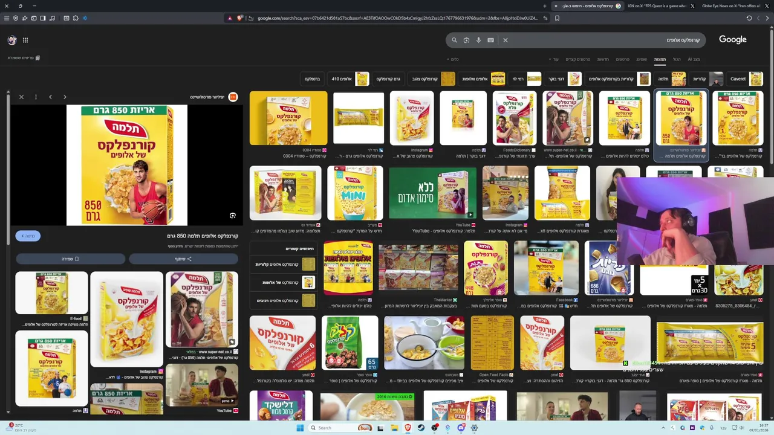Click related search קורנפלקס אלופים רכיבים
This screenshot has height=435, width=774.
tap(285, 300)
